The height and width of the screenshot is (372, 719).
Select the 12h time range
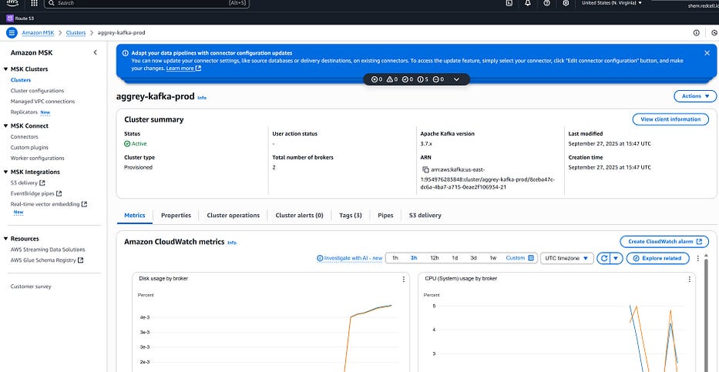434,258
